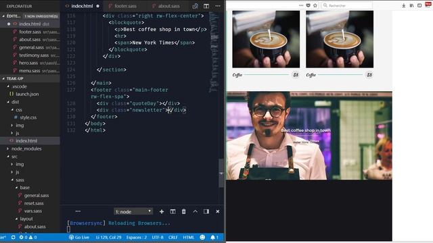Change language mode HTML
Image resolution: width=433 pixels, height=243 pixels.
pos(188,237)
